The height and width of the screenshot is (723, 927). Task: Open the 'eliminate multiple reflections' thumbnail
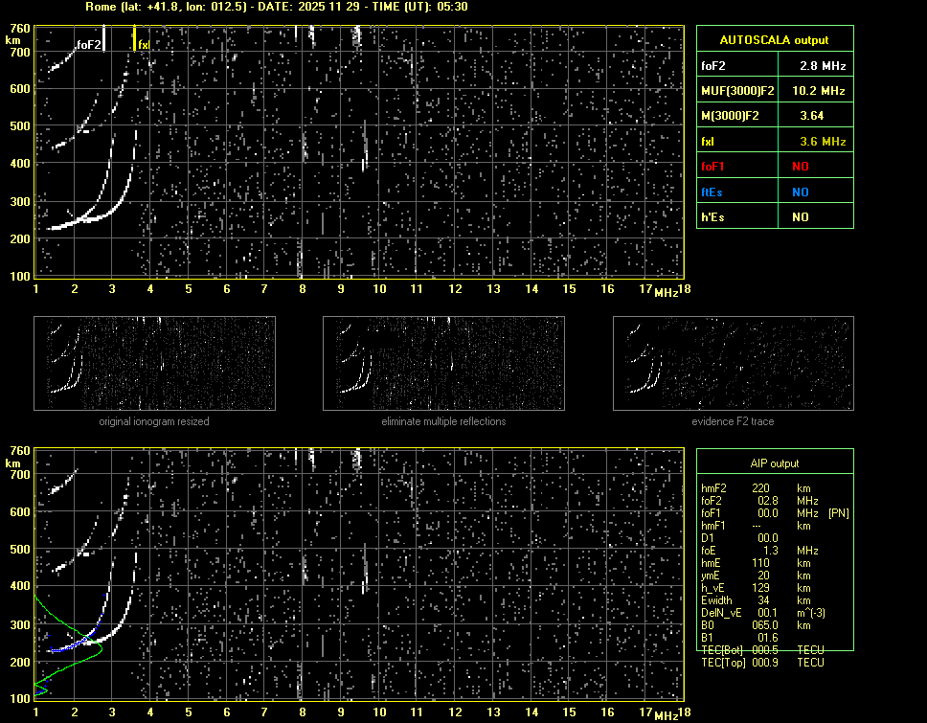pyautogui.click(x=443, y=363)
